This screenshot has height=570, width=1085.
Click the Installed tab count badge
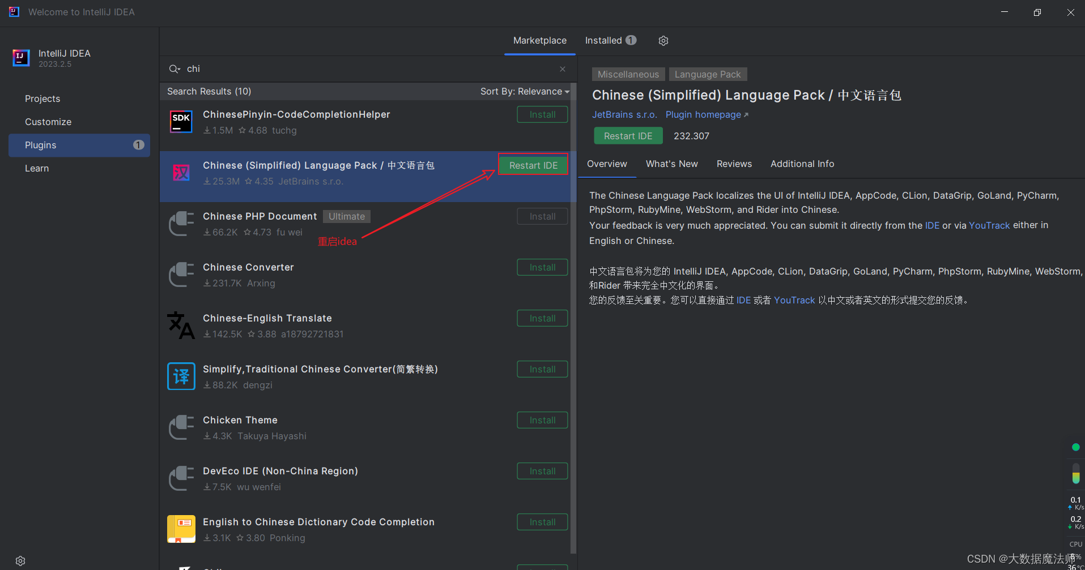[x=631, y=40]
